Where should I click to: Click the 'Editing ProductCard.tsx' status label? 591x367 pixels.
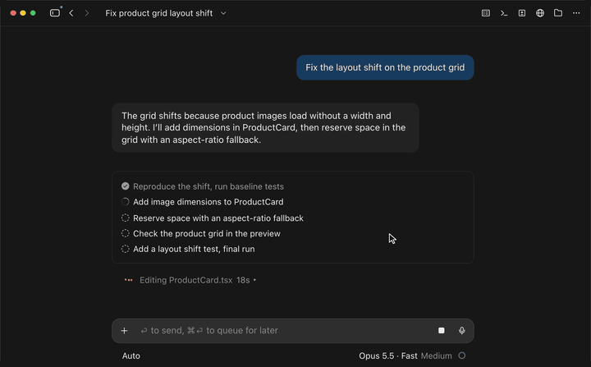tap(186, 280)
